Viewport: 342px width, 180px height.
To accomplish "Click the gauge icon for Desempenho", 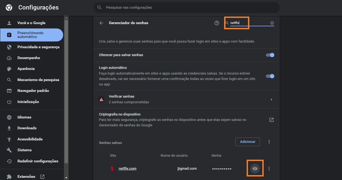I will point(9,58).
